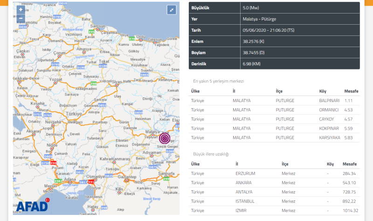Click Malatya city label on the map

tap(152, 131)
